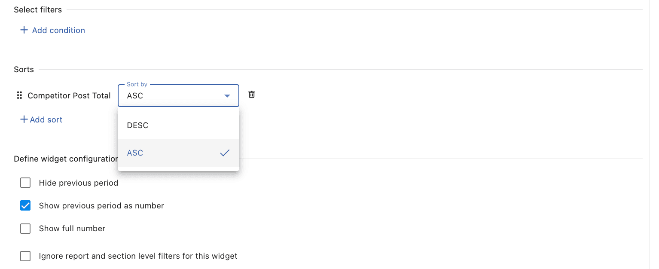659x269 pixels.
Task: Choose ASC option in the sort list
Action: coord(178,153)
